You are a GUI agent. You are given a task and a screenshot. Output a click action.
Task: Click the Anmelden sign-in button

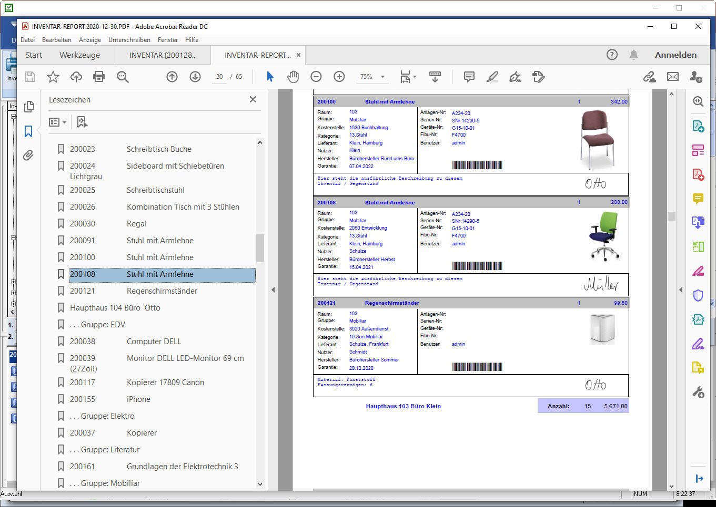coord(675,55)
